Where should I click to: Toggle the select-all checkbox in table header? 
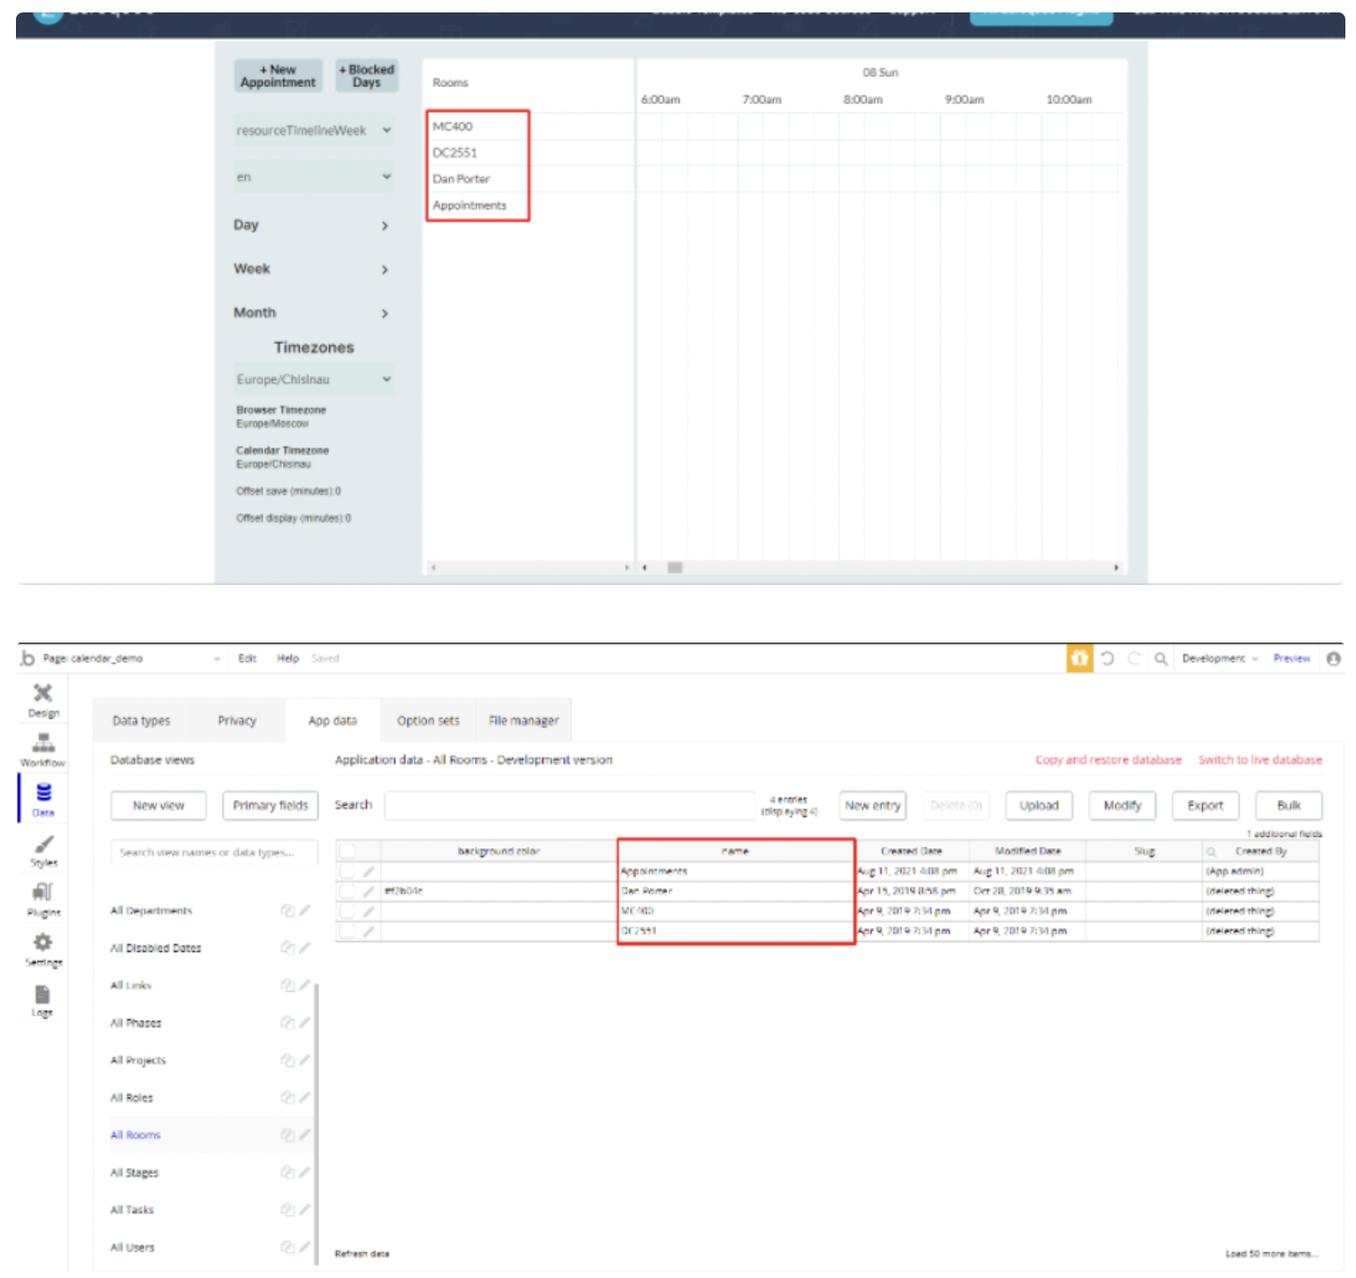click(x=347, y=851)
